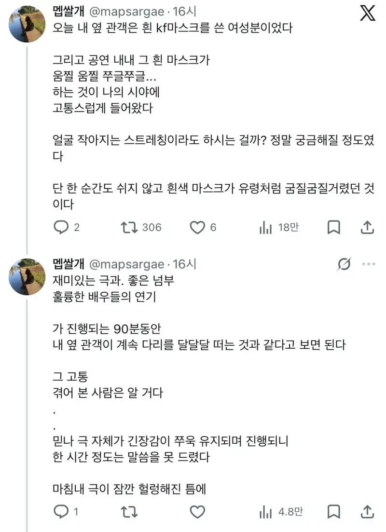This screenshot has width=386, height=532.
Task: Like the second tweet
Action: click(197, 512)
